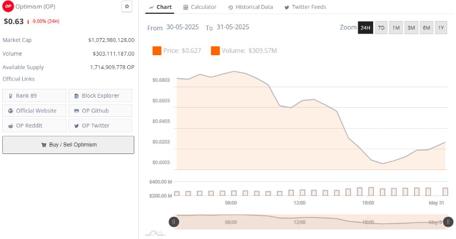
Task: Switch to the Calculator tab
Action: click(200, 7)
